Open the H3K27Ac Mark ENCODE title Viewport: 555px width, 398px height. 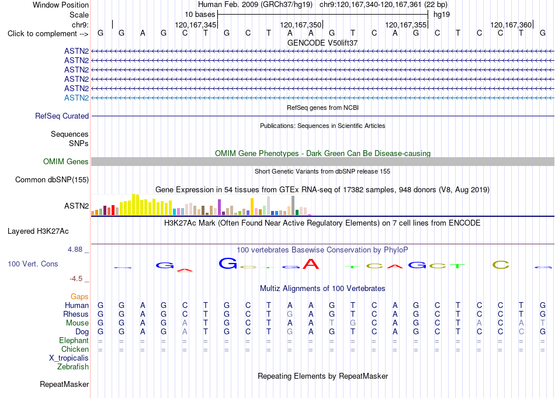point(322,223)
